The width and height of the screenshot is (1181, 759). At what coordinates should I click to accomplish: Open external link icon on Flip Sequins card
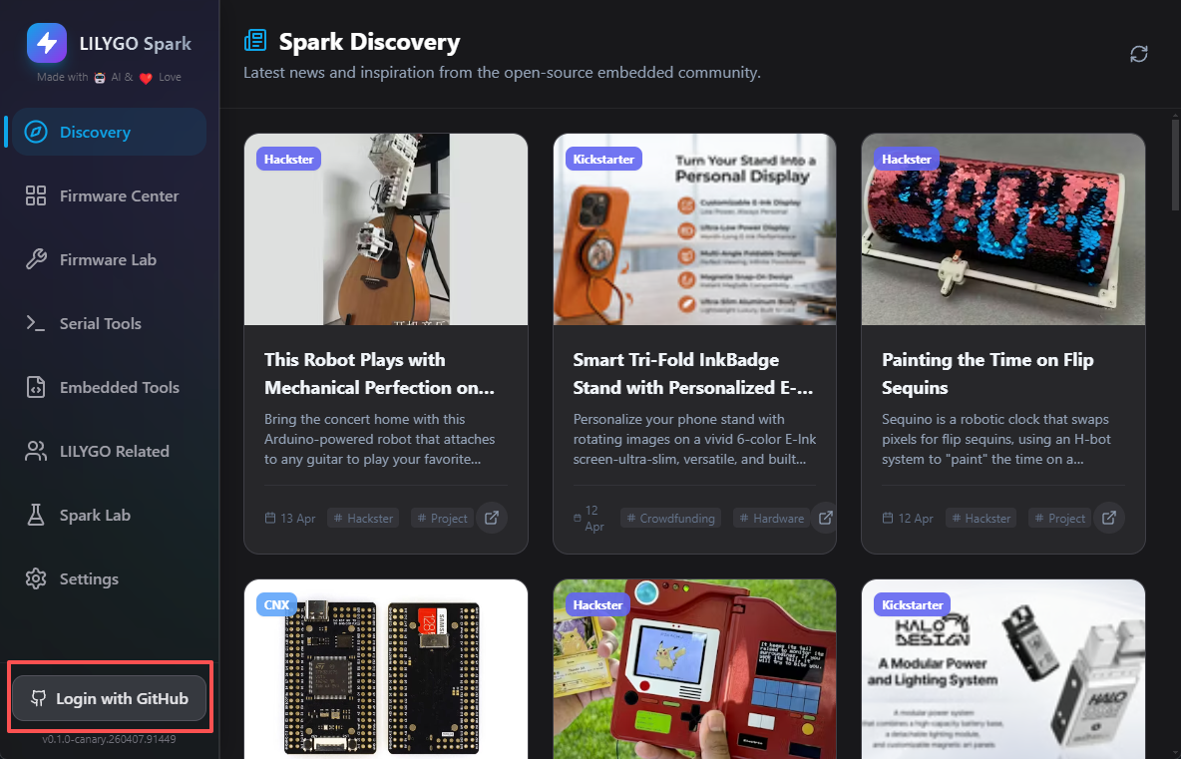[1109, 518]
